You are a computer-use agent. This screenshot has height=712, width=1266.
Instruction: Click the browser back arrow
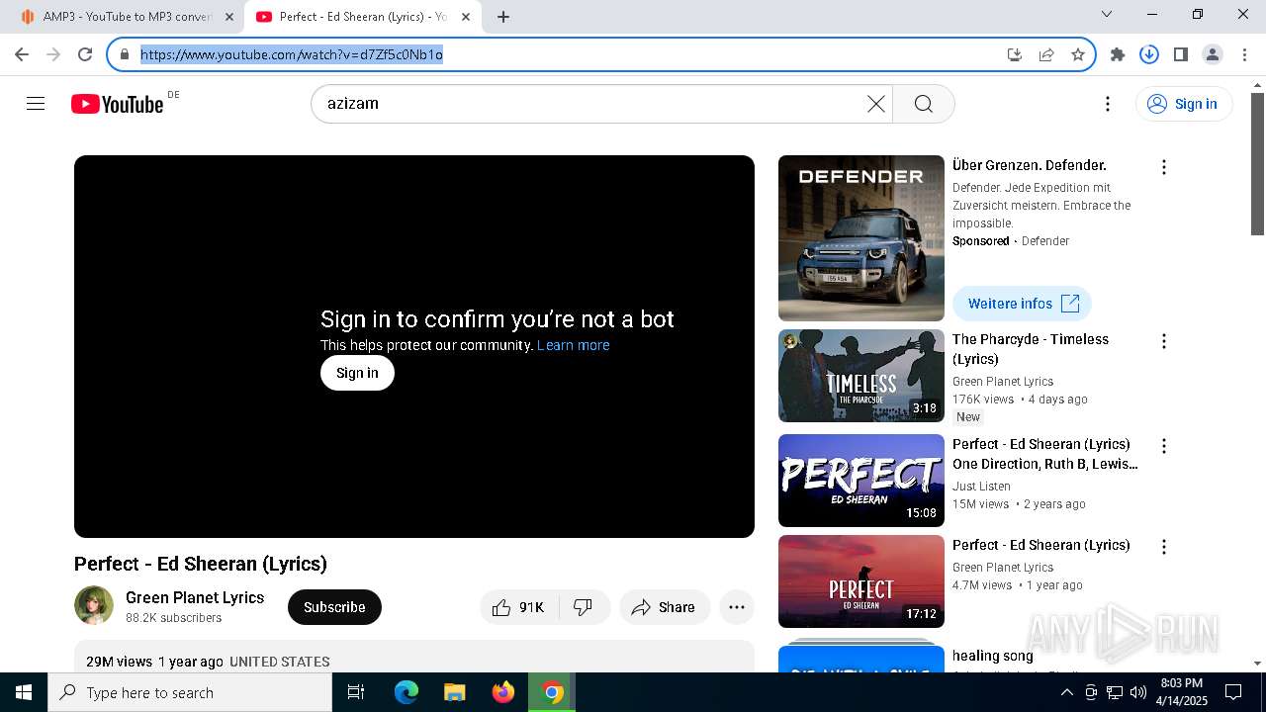tap(22, 54)
